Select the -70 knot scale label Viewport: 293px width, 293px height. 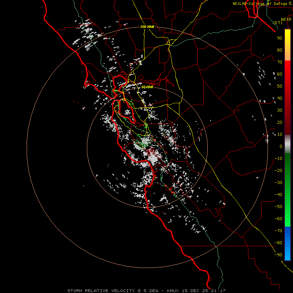(x=278, y=231)
